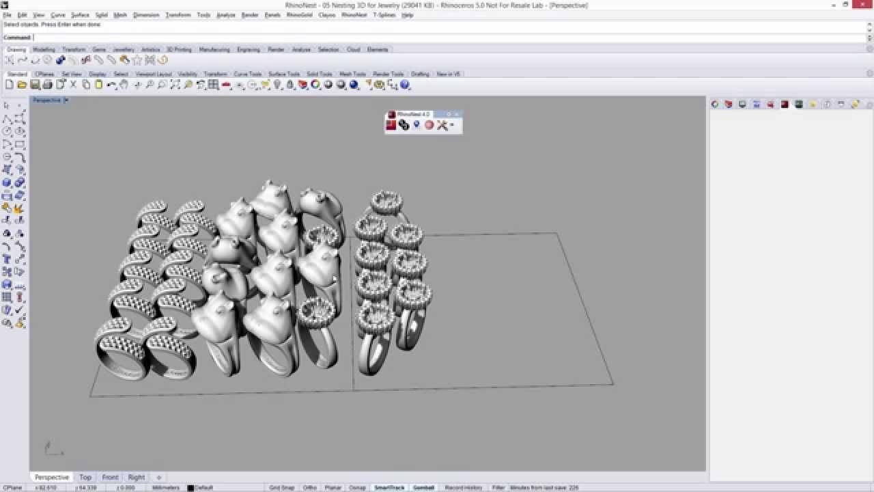
Task: Open a file using folder icon
Action: tap(22, 85)
